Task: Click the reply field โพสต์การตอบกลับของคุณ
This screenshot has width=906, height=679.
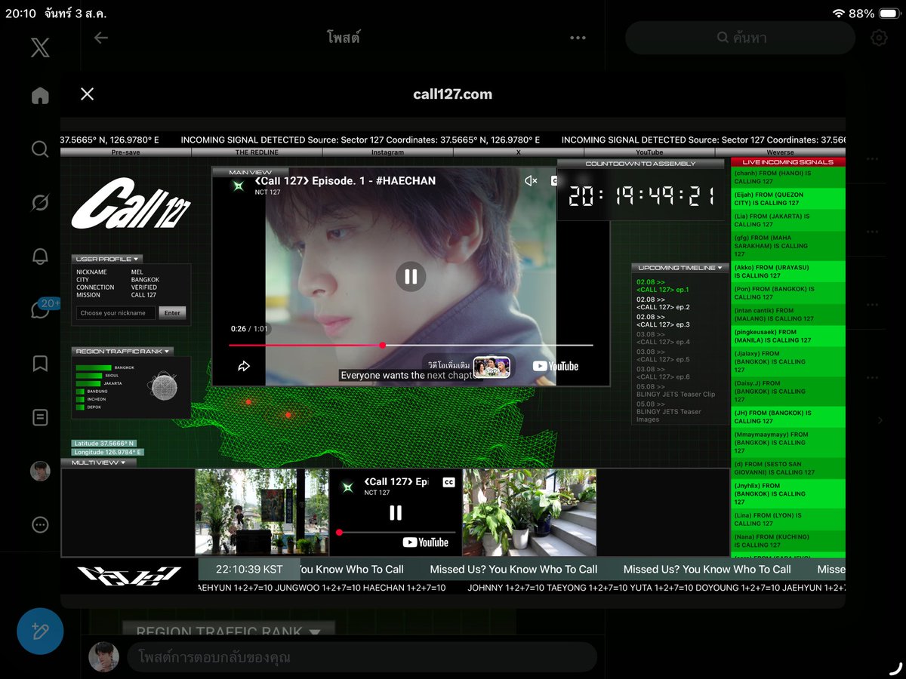Action: point(361,657)
